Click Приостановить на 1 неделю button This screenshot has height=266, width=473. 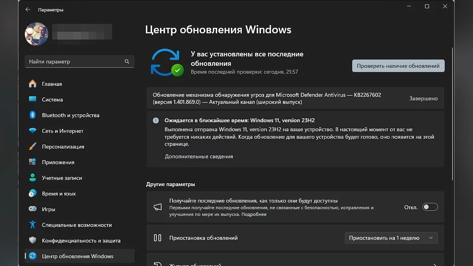coord(384,238)
